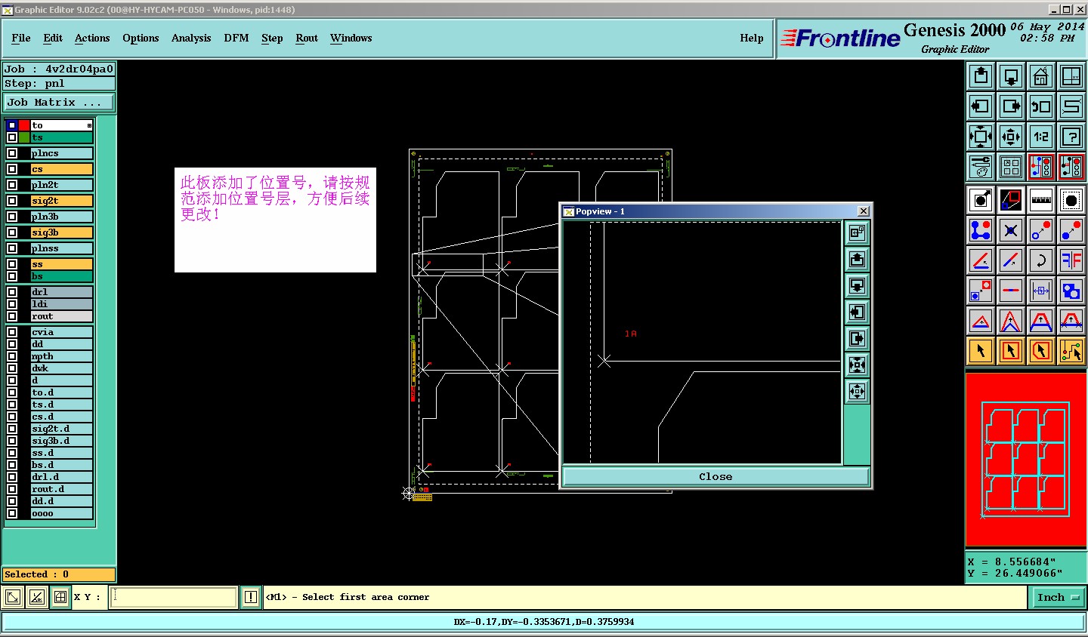The width and height of the screenshot is (1088, 637).
Task: Click the ruler measurement icon
Action: 1041,200
